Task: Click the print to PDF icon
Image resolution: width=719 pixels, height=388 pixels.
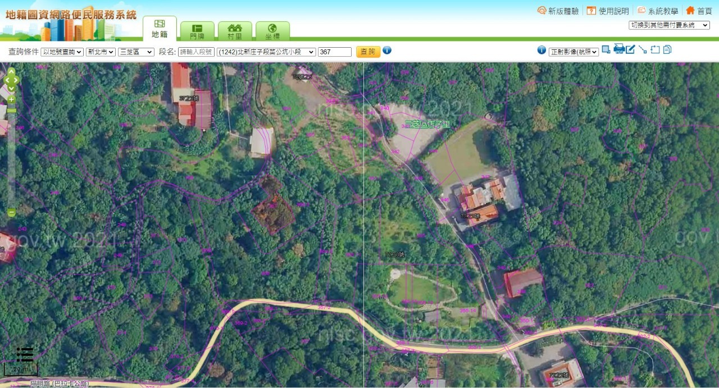Action: [619, 49]
